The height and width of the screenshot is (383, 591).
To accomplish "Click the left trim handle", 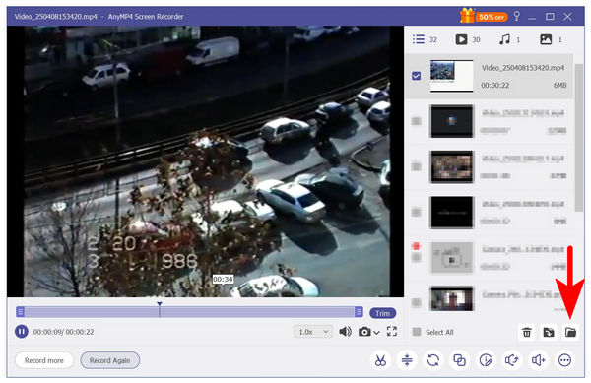I will tap(21, 312).
